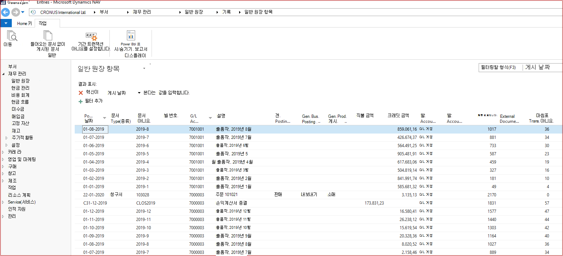
Task: Click the 이동 navigate icon
Action: [x=12, y=36]
